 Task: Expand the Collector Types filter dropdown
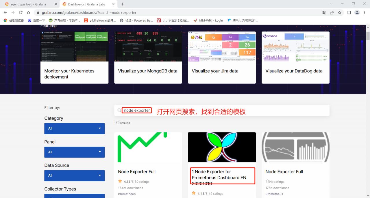pyautogui.click(x=74, y=196)
